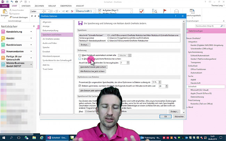Click the Undo arrow icon

[12, 2]
